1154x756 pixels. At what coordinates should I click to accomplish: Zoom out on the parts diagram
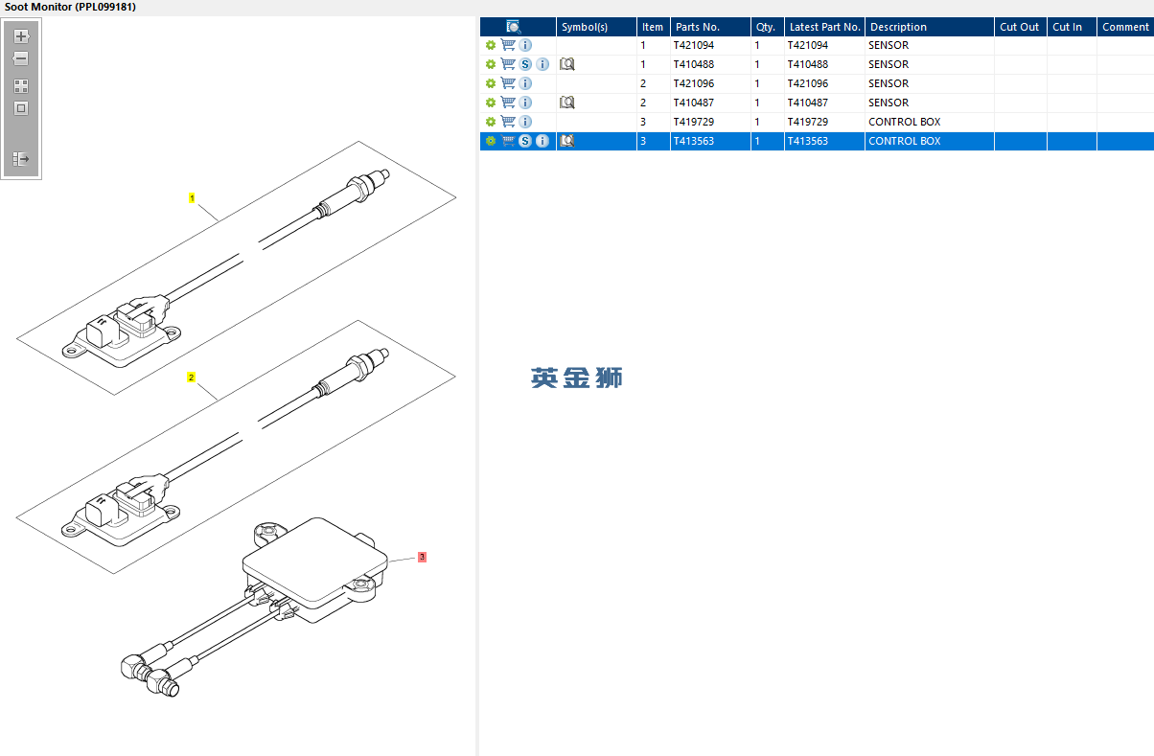click(x=21, y=58)
